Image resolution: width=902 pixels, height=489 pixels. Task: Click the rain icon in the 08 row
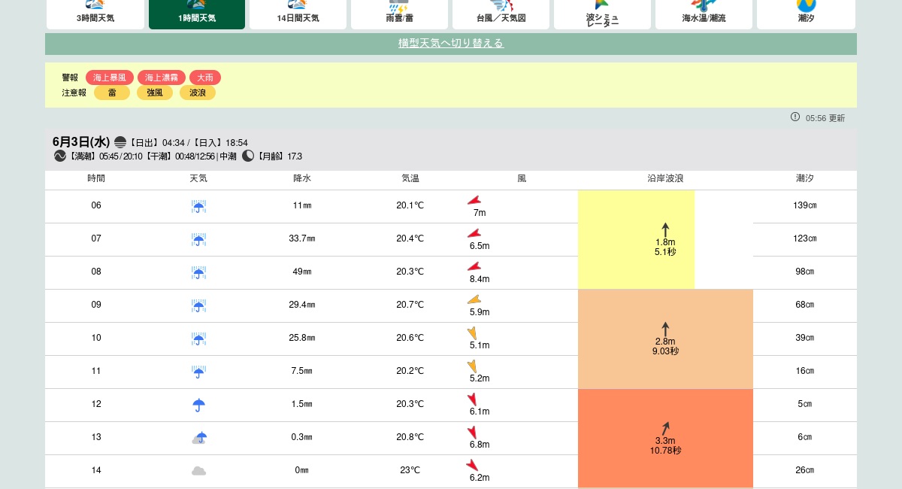point(198,273)
